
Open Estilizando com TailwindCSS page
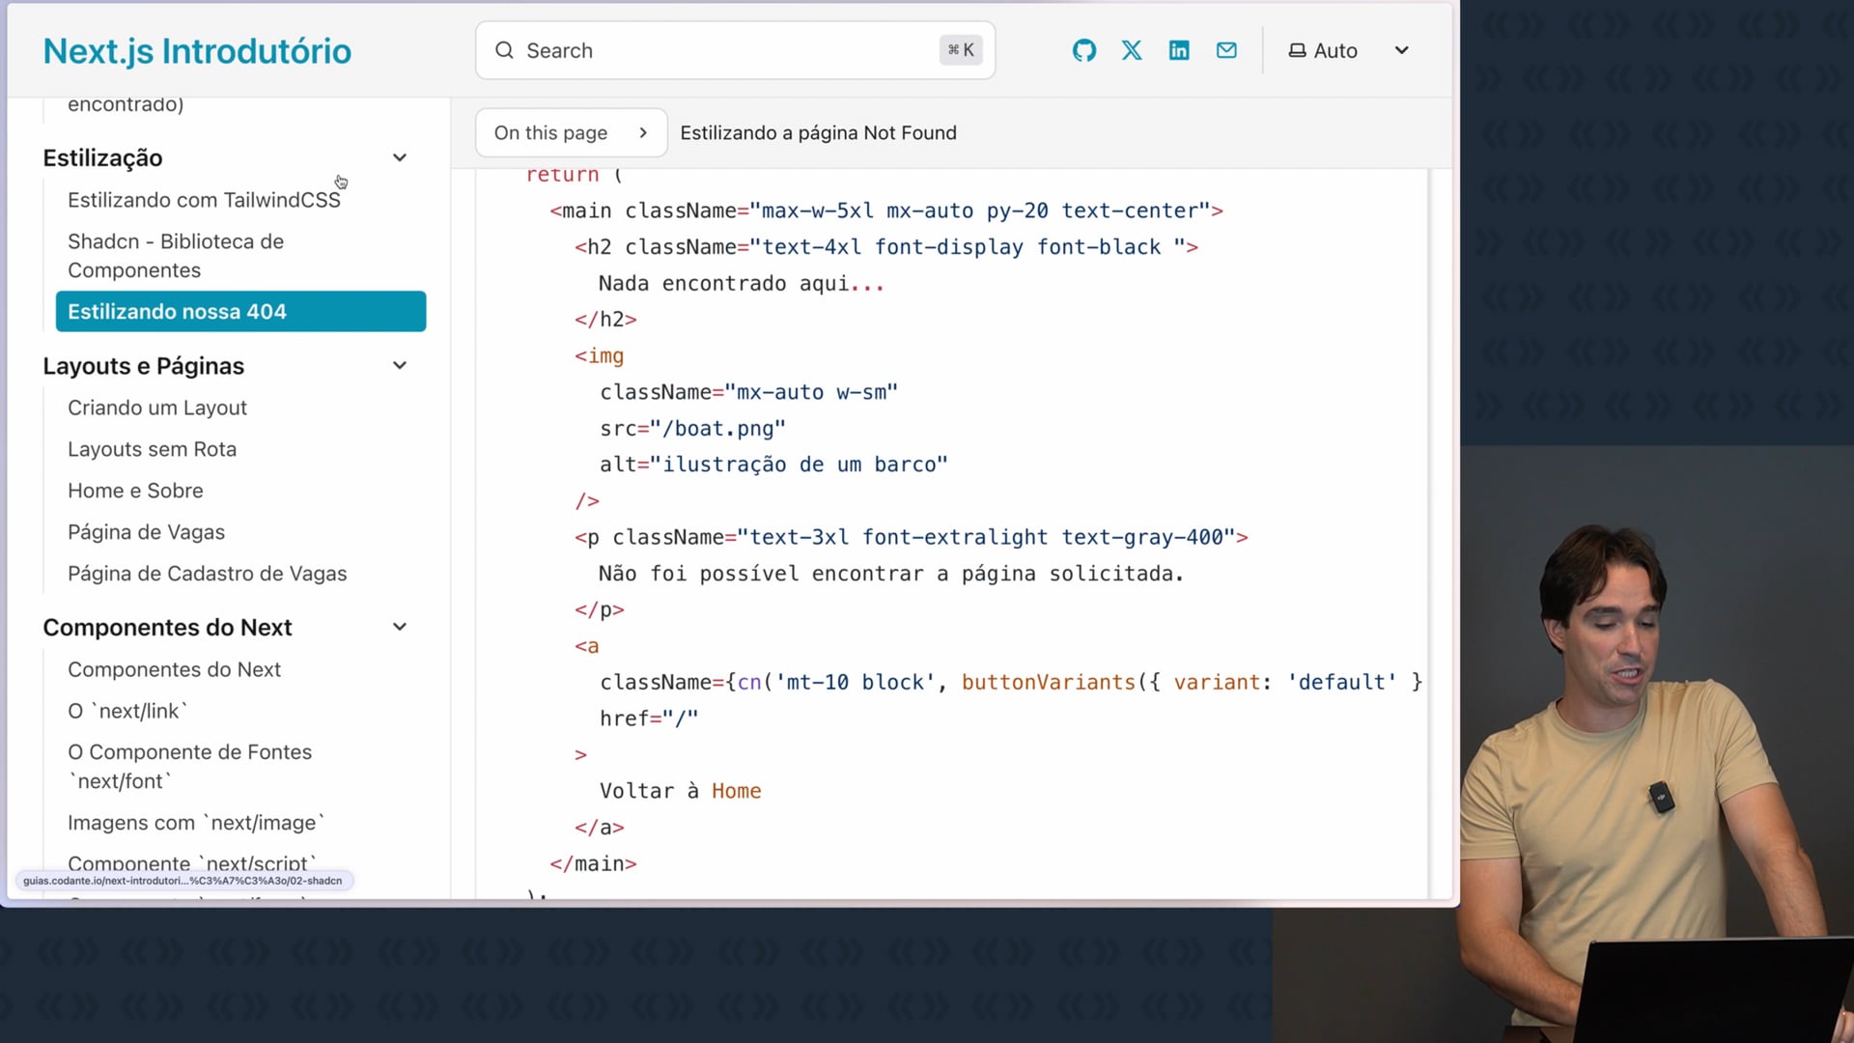click(204, 200)
